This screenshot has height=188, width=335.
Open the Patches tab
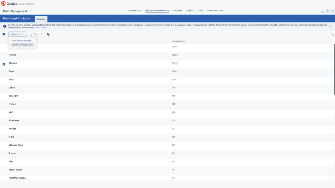[178, 10]
